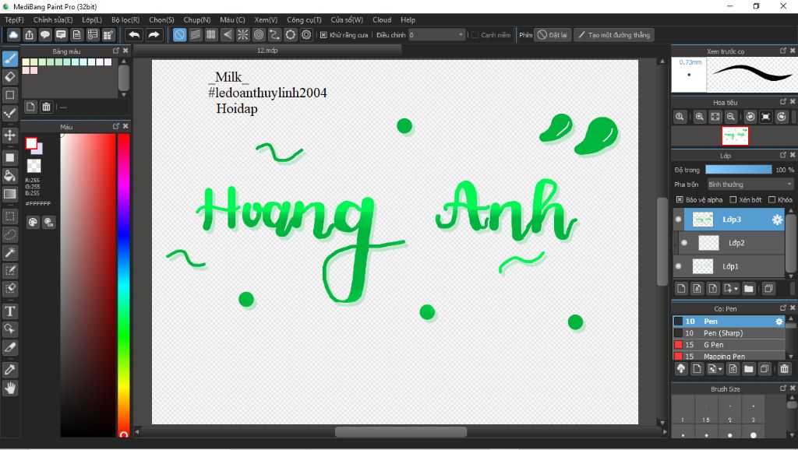Open the Pha trộn blend mode dropdown
The height and width of the screenshot is (450, 798).
click(x=750, y=185)
